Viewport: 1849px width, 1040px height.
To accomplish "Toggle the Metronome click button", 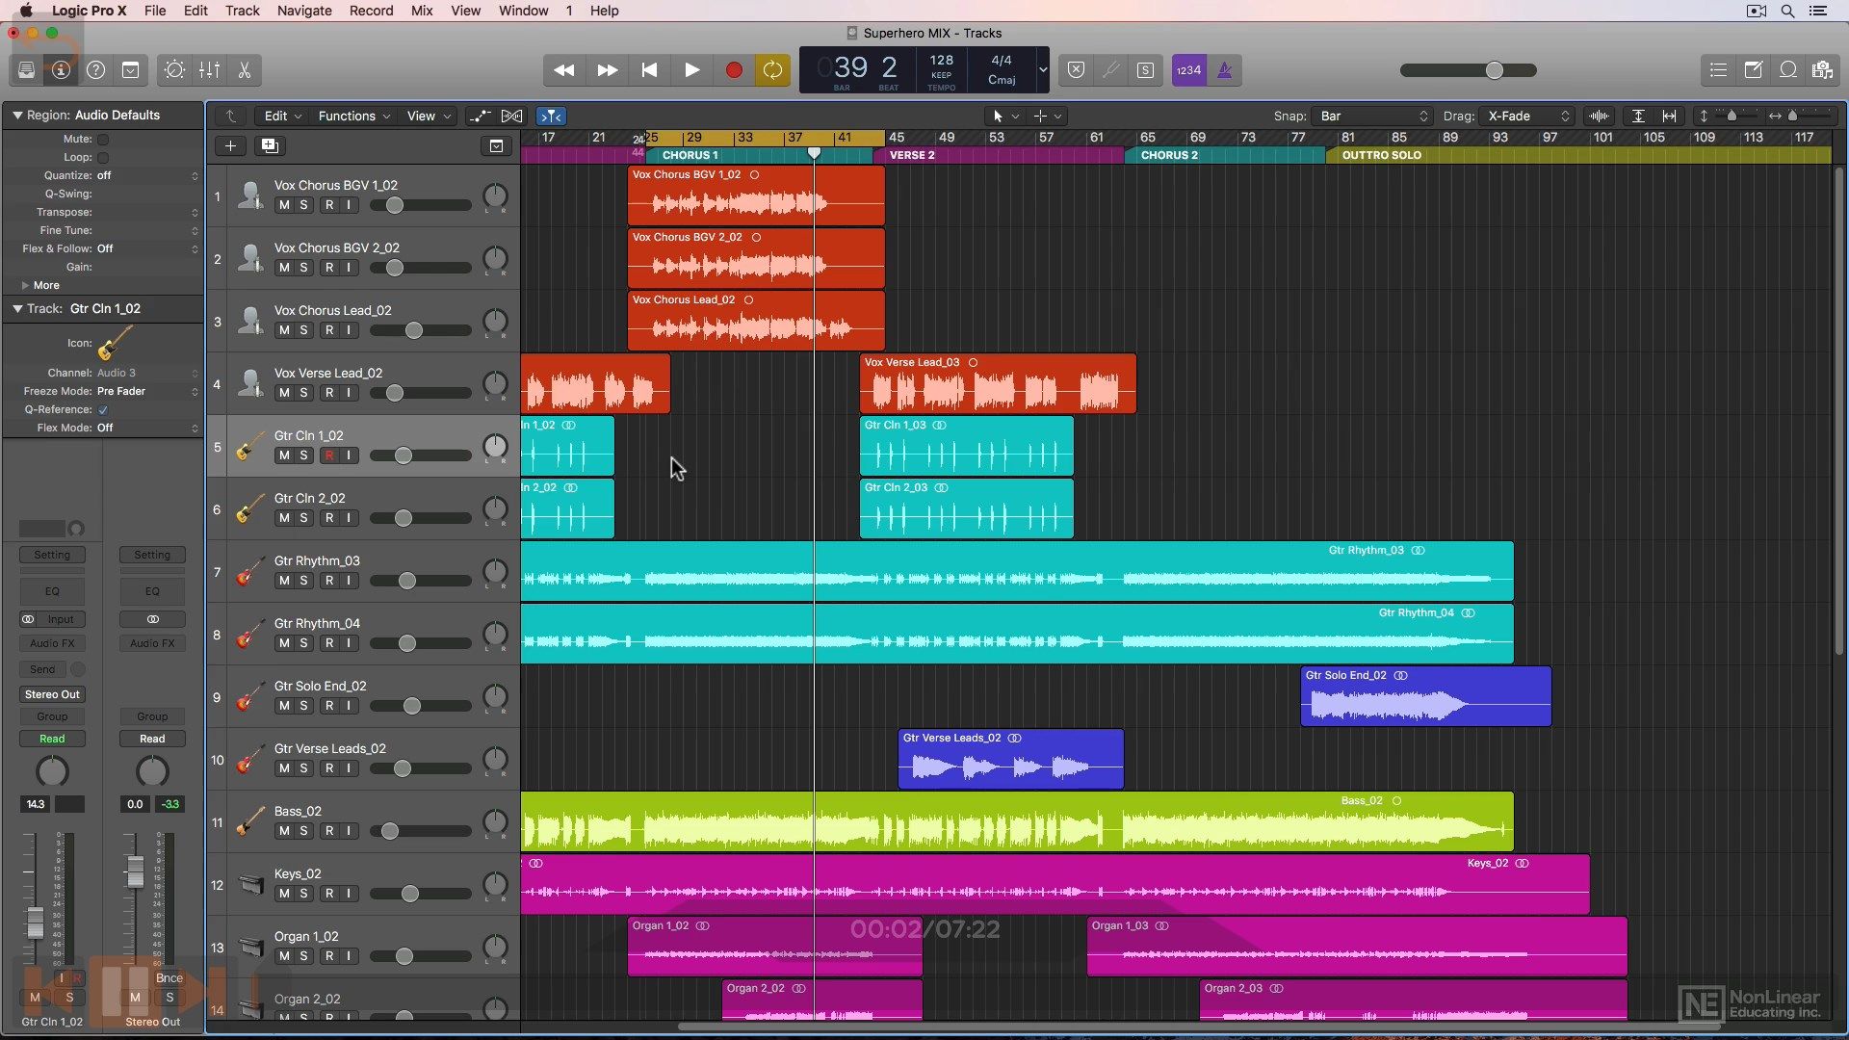I will pos(1225,70).
